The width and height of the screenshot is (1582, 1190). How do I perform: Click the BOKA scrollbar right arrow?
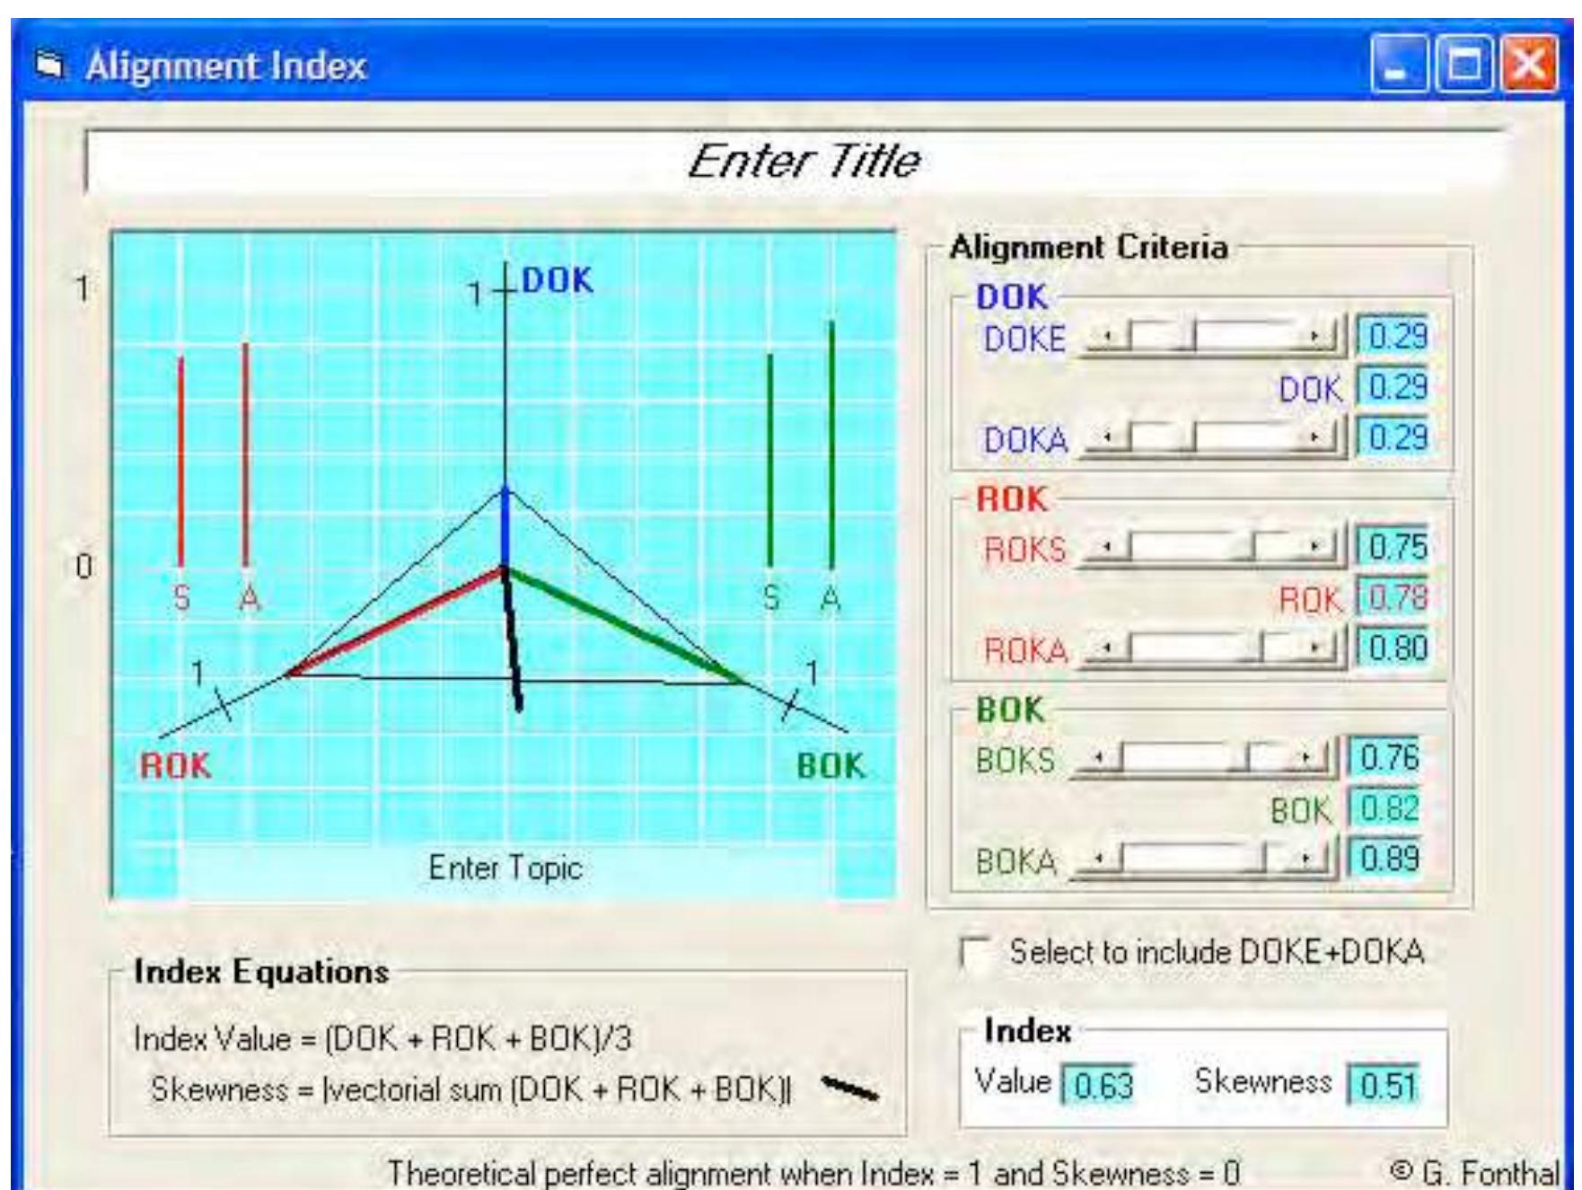(x=1306, y=859)
